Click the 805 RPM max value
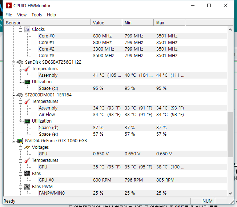Image resolution: width=237 pixels, height=207 pixels. click(165, 180)
